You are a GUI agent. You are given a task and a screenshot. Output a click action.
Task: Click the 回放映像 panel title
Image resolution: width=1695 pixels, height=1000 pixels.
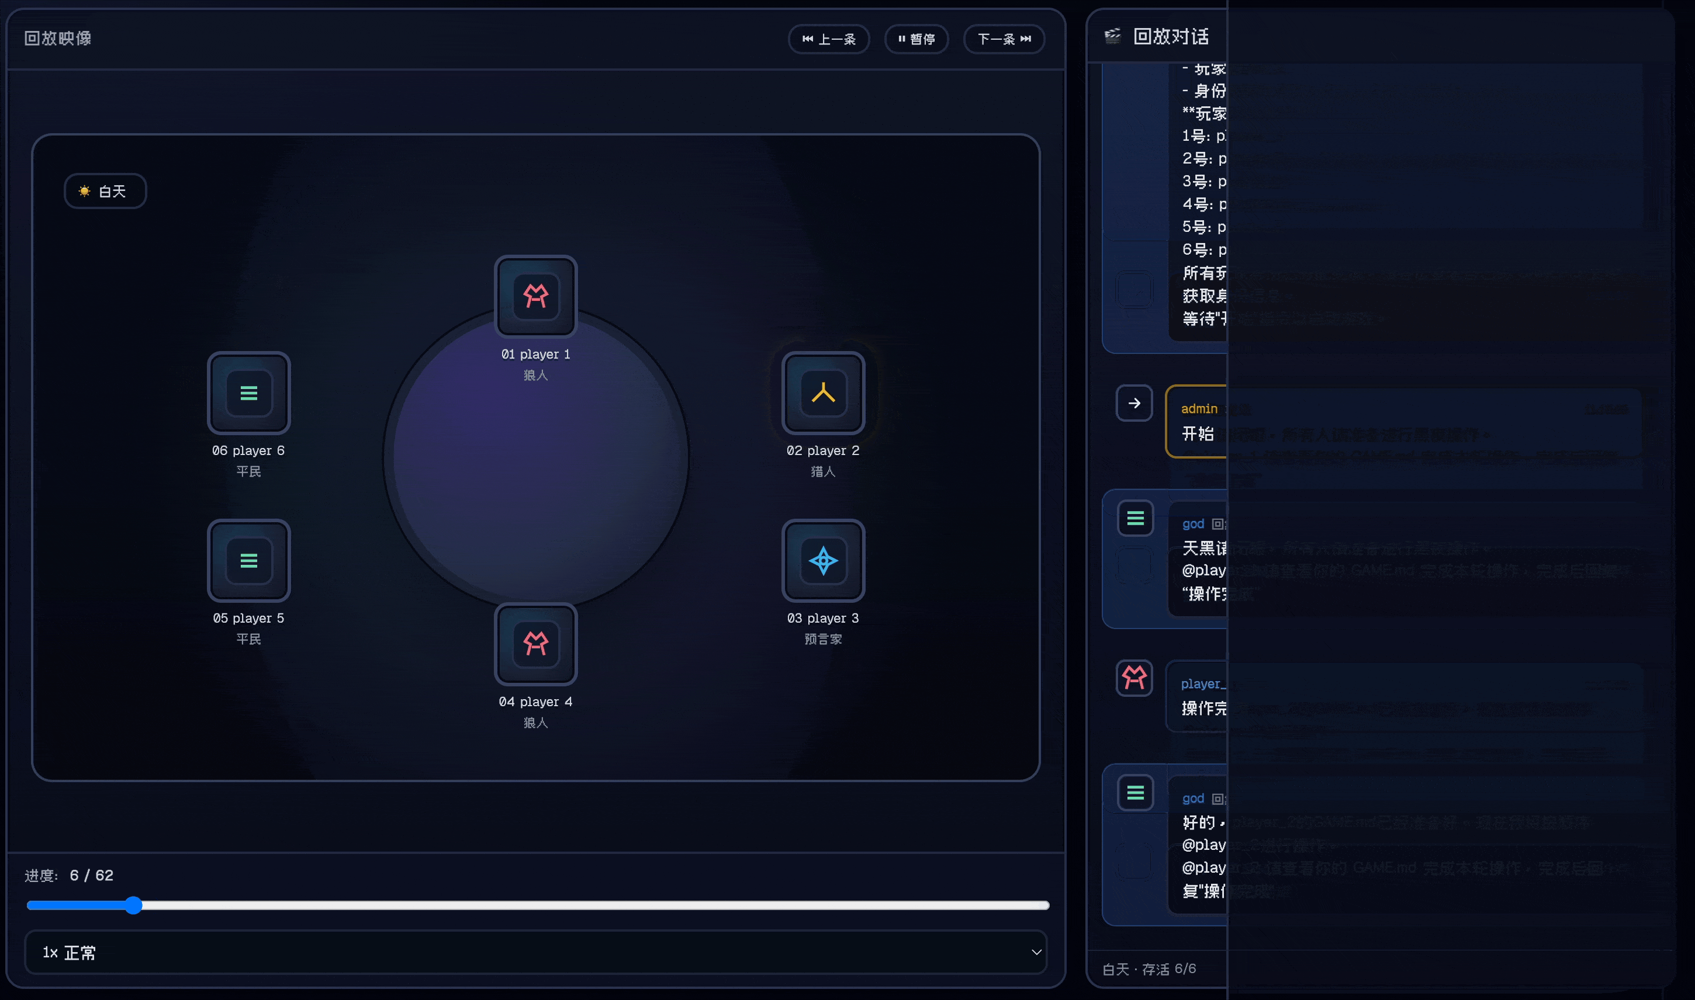58,39
